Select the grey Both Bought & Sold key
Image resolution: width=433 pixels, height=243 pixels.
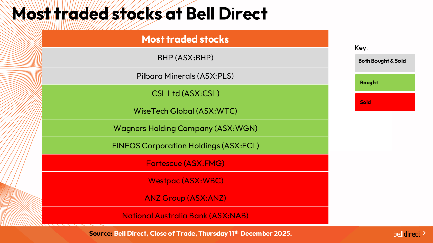(x=385, y=63)
